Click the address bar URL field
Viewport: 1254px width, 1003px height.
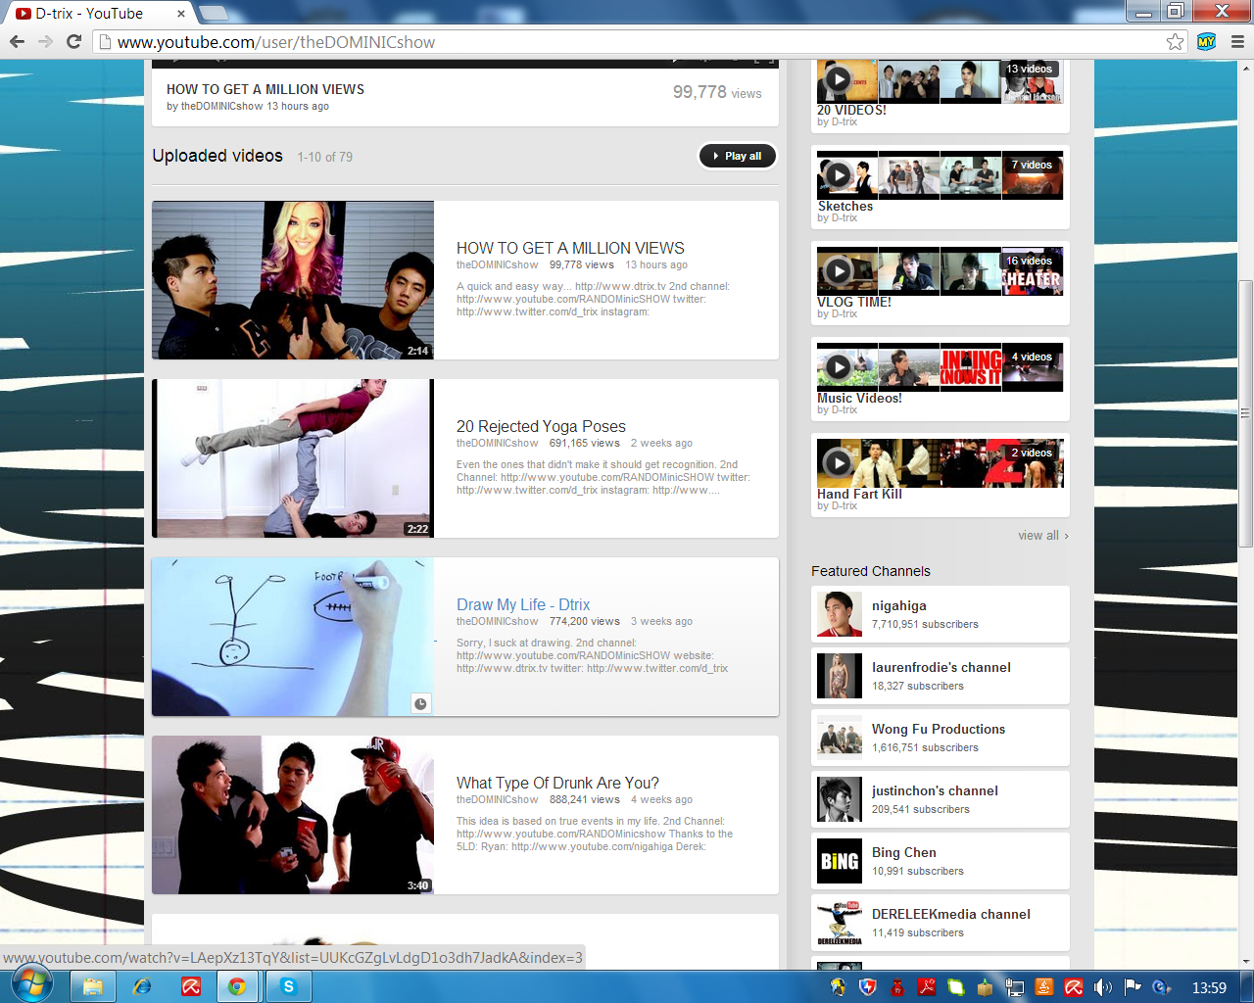pos(627,42)
